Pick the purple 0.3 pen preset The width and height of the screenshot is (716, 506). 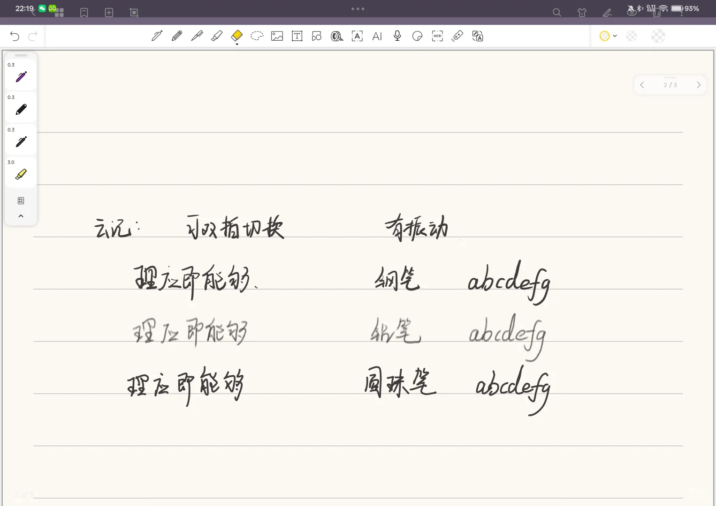pos(21,74)
